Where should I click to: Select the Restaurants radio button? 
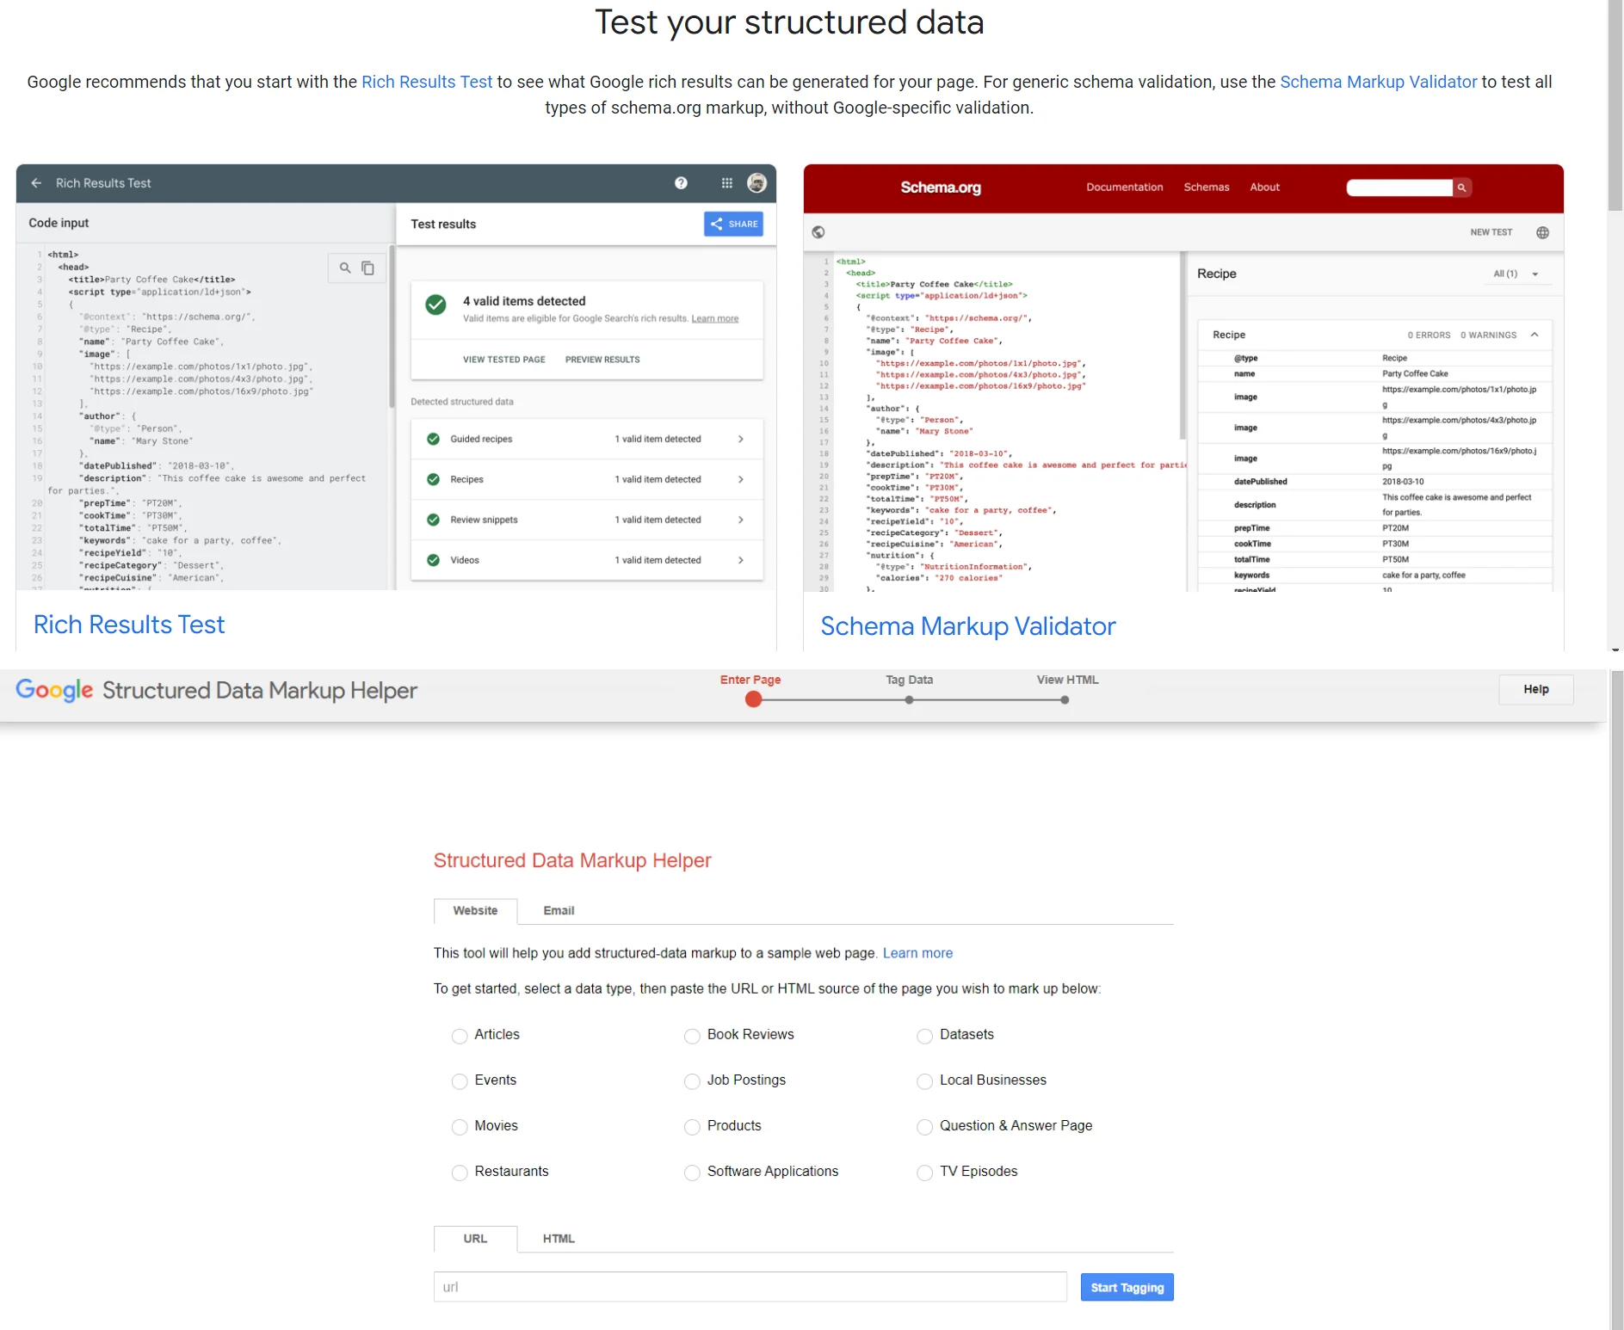pos(460,1173)
